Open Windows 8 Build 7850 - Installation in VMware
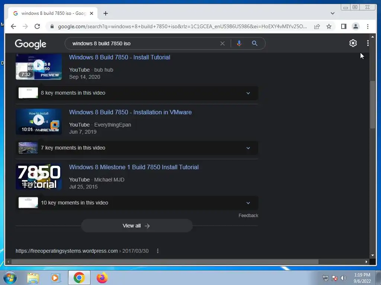This screenshot has height=285, width=381. 130,112
